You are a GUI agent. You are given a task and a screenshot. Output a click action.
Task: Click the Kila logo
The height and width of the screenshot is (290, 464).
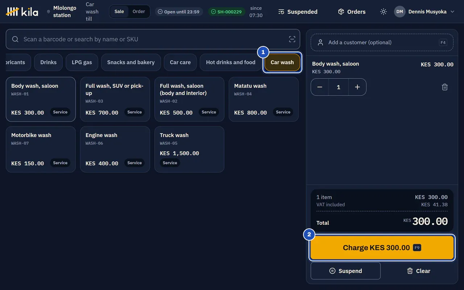pos(22,12)
